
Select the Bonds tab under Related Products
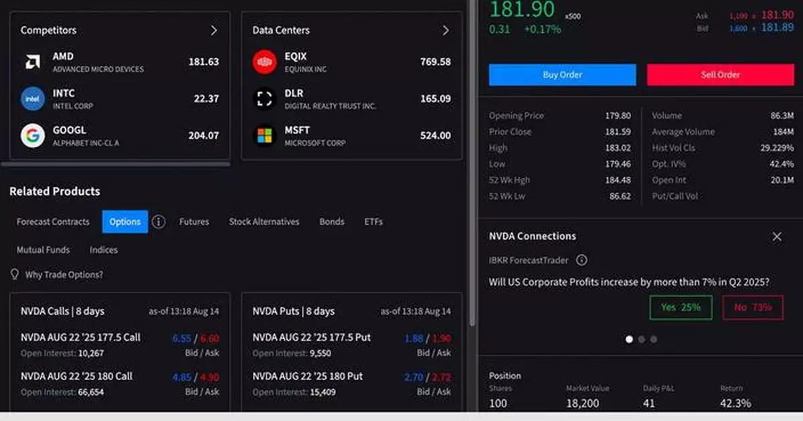tap(332, 222)
